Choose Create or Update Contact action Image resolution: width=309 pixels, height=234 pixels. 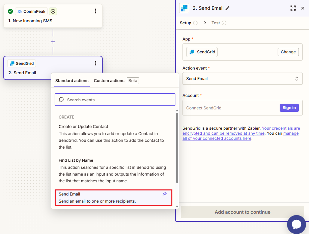[x=113, y=137]
